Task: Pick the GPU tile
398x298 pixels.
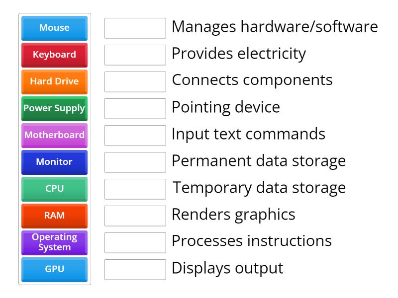Action: coord(54,270)
